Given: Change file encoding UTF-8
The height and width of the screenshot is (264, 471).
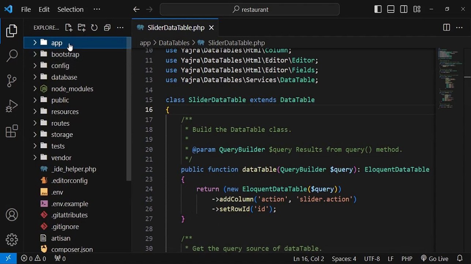Looking at the screenshot, I should (x=372, y=258).
